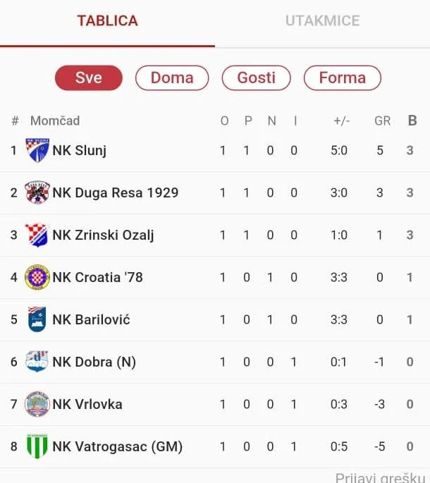The image size is (430, 483).
Task: Open the NK Slunj club crest
Action: [37, 150]
